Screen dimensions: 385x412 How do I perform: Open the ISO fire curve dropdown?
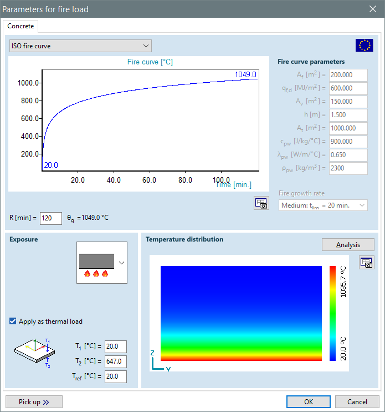[80, 46]
